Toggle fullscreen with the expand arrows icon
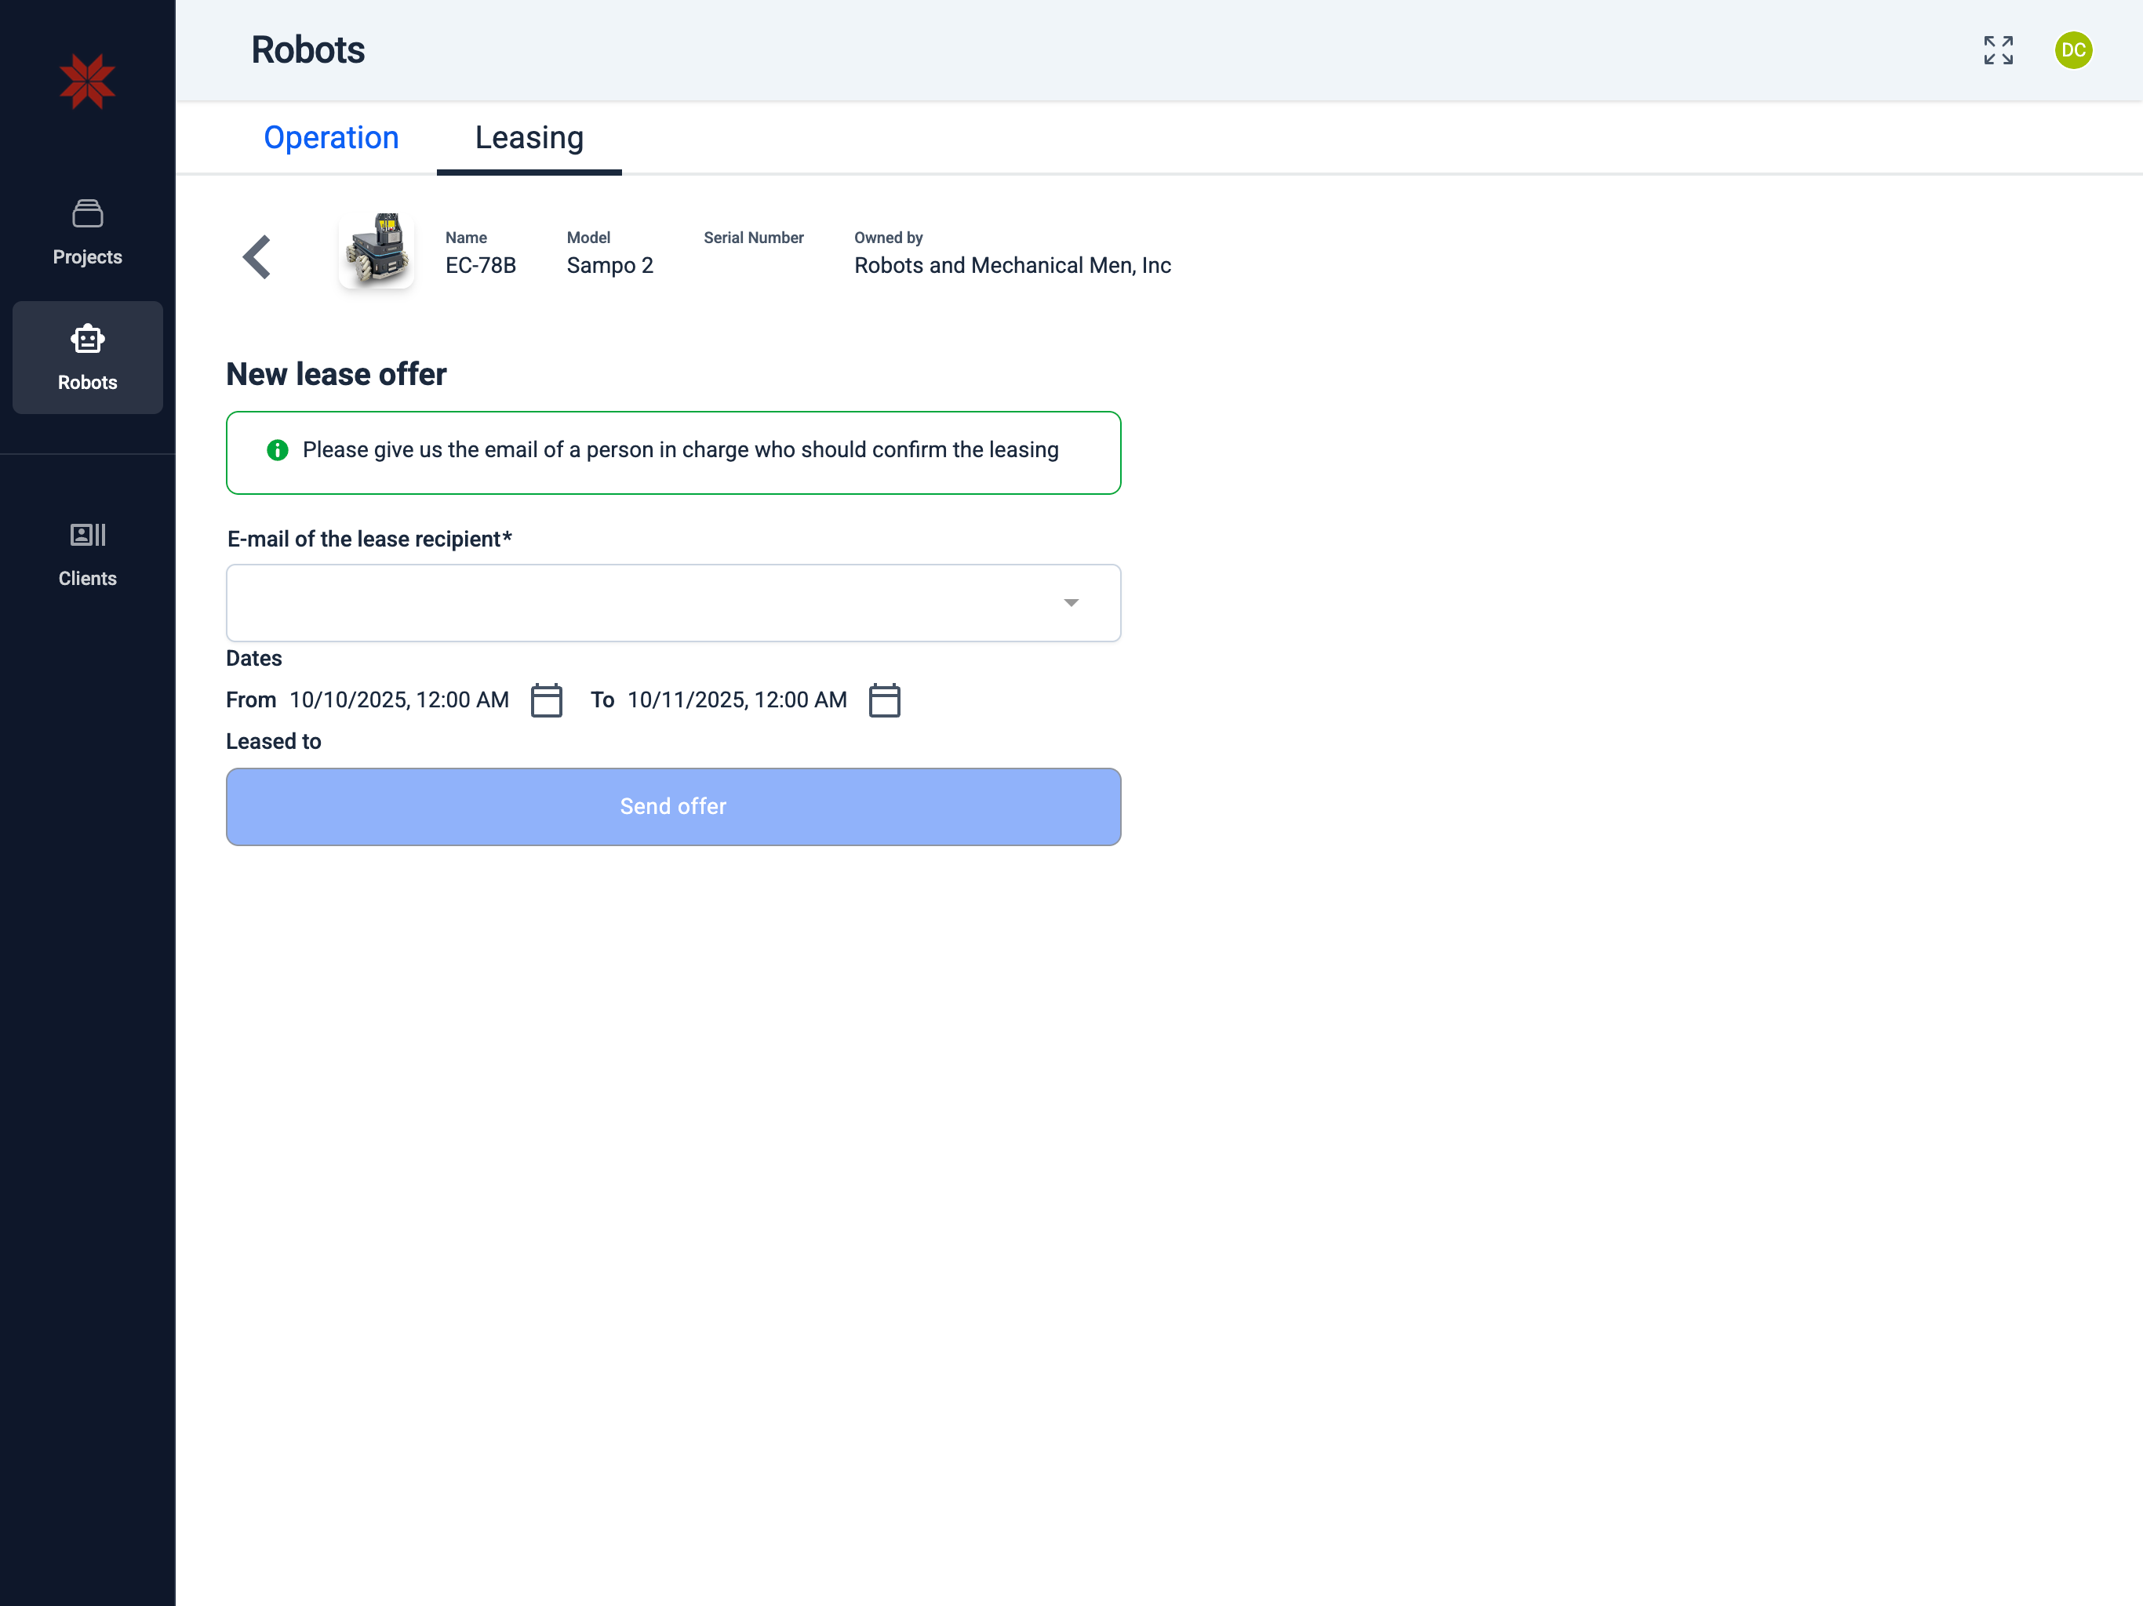Viewport: 2143px width, 1606px height. [x=1998, y=50]
